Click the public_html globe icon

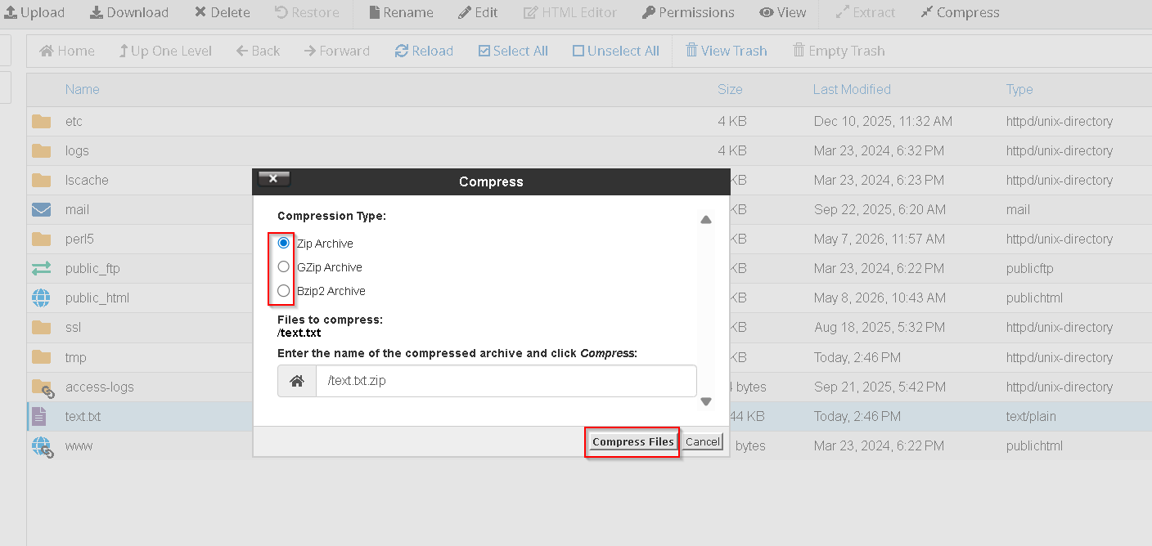[41, 298]
